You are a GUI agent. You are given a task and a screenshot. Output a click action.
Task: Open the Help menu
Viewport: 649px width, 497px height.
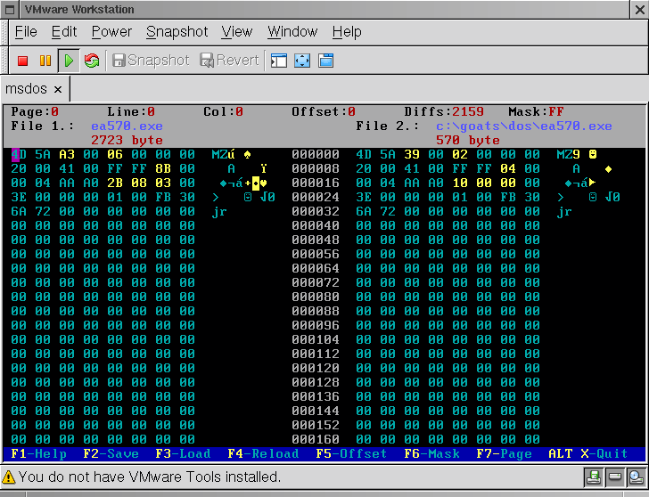coord(347,32)
